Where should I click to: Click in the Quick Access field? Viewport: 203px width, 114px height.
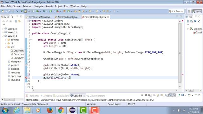click(176, 11)
